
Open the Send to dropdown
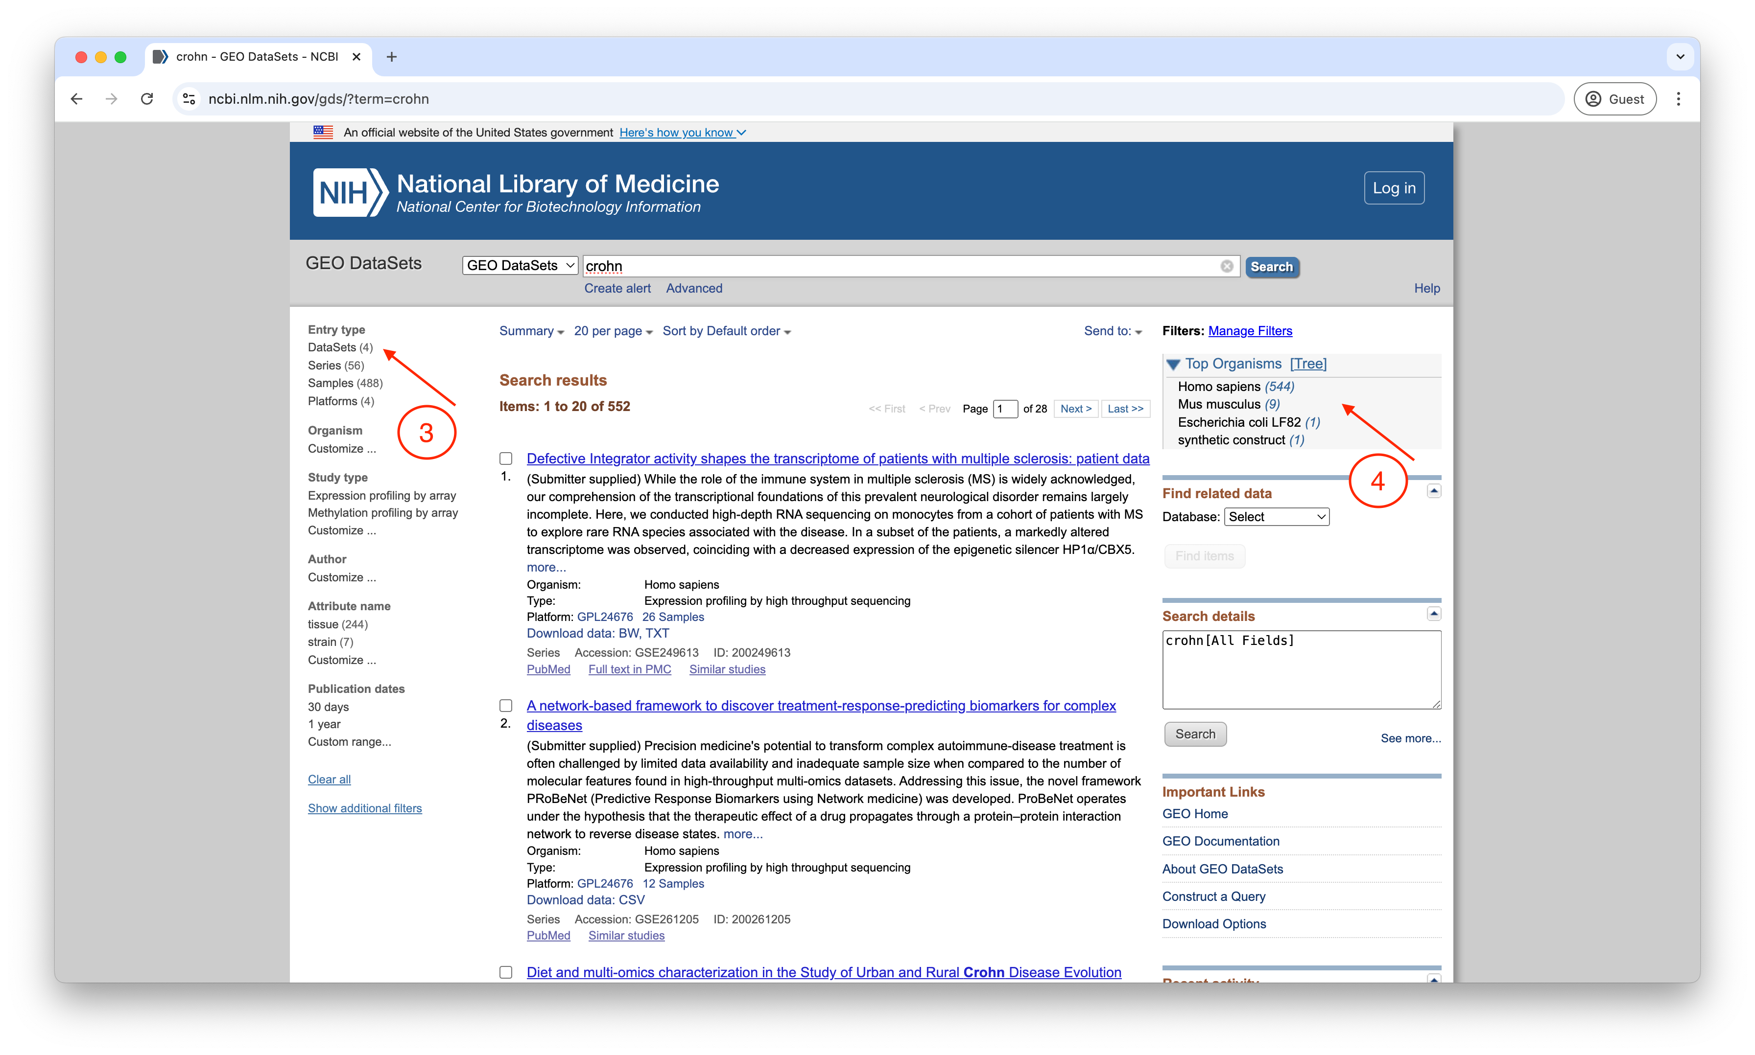tap(1113, 331)
